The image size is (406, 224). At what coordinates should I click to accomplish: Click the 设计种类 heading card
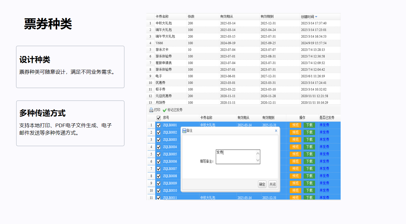[70, 67]
